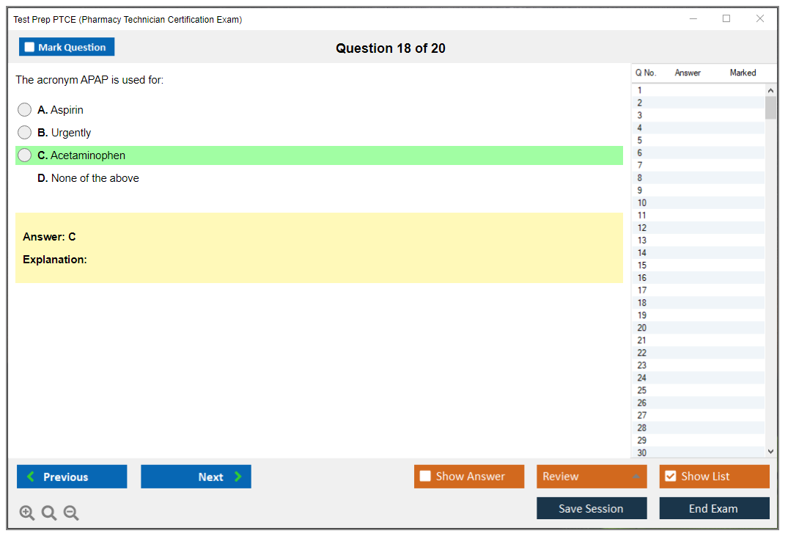Screen dimensions: 788x539
Task: Go to the Next question
Action: [196, 477]
